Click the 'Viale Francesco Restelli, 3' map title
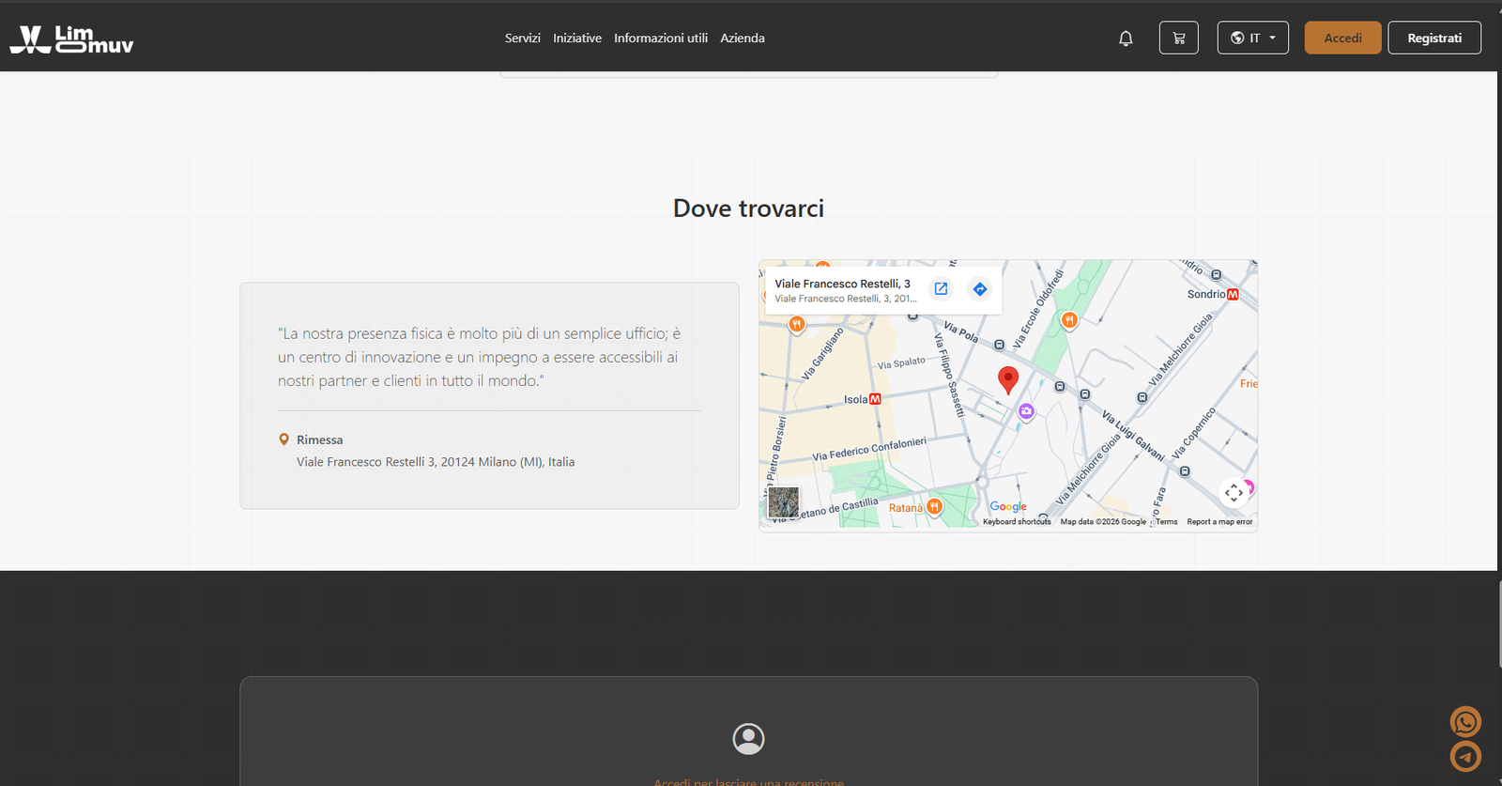The width and height of the screenshot is (1502, 786). click(x=842, y=284)
